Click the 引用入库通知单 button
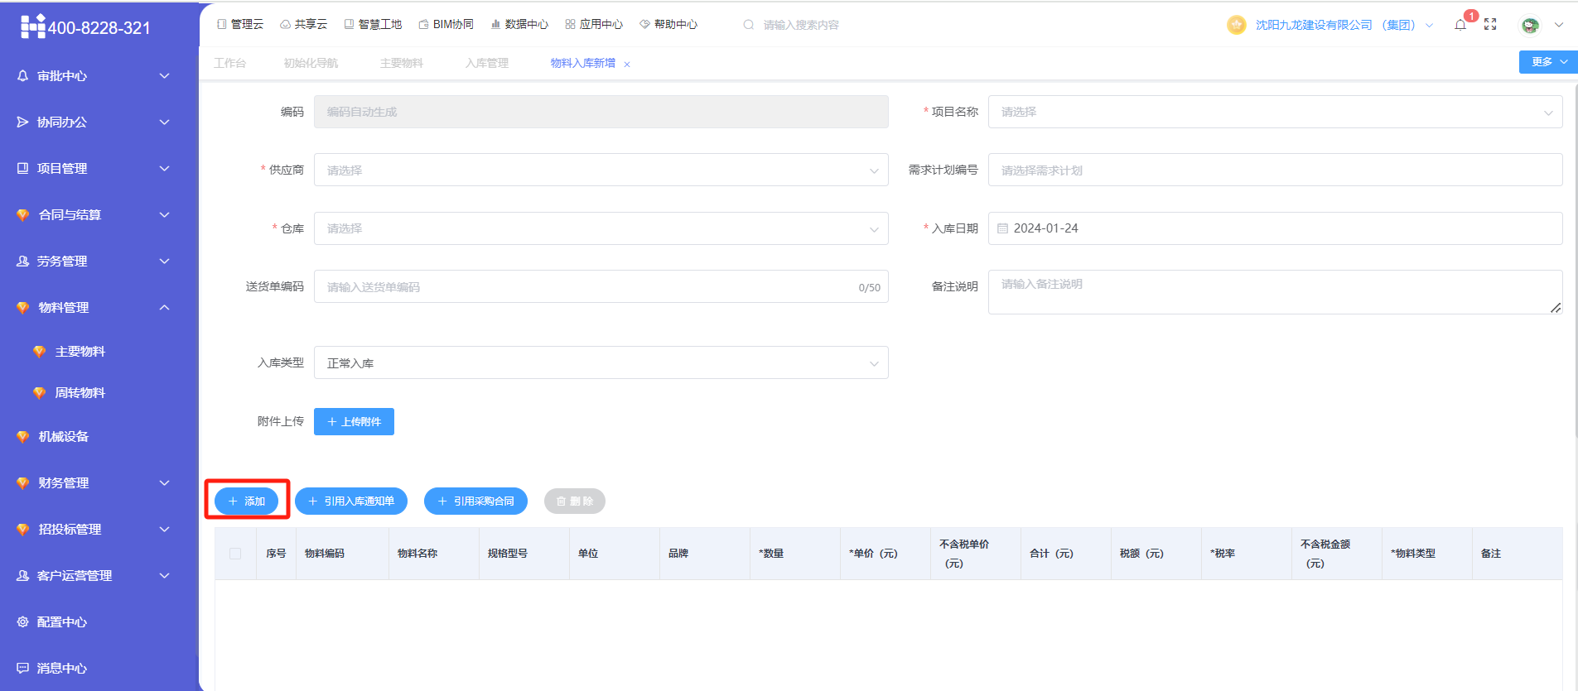The width and height of the screenshot is (1578, 691). point(351,501)
